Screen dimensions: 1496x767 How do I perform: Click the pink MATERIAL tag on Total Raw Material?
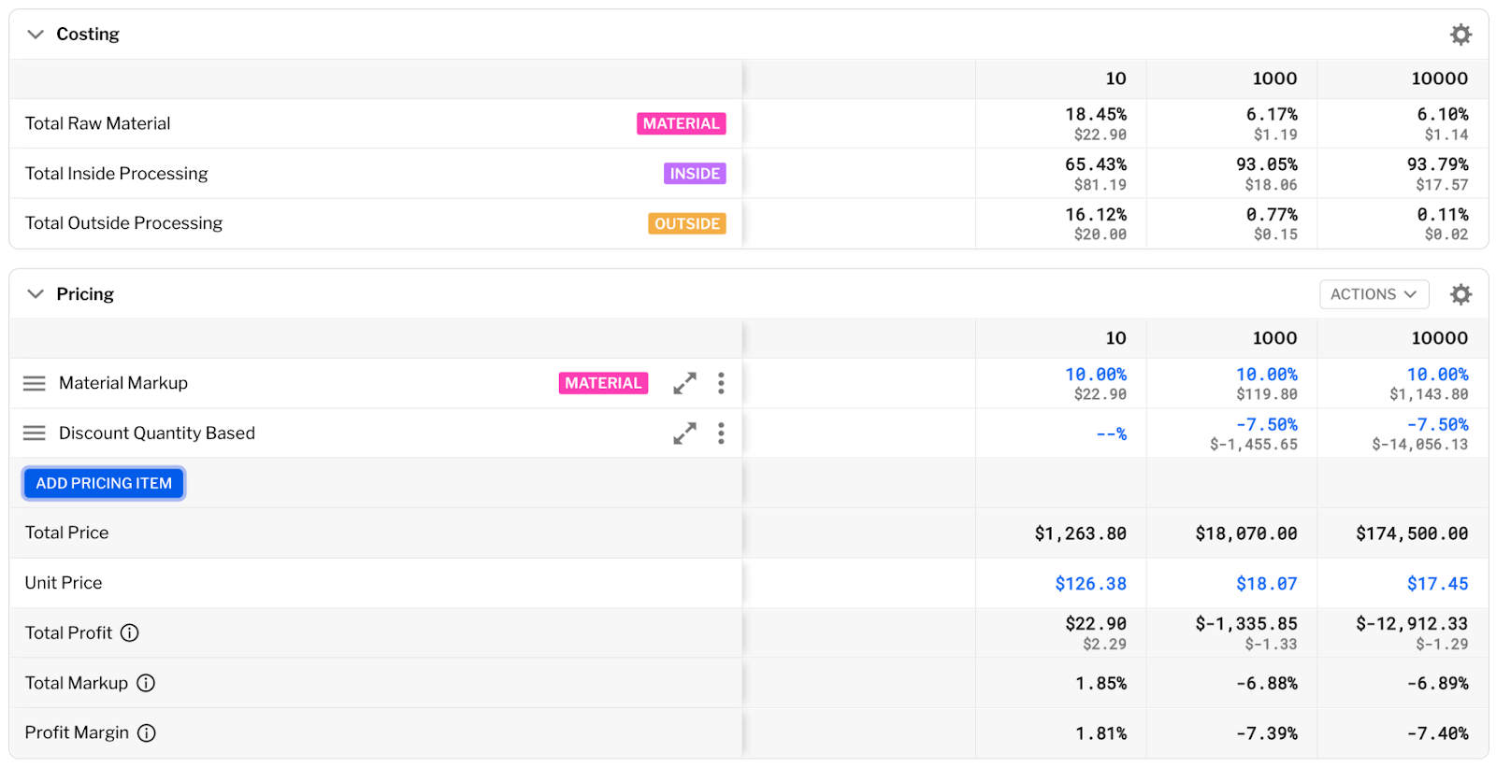pyautogui.click(x=681, y=123)
